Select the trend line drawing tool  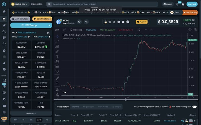click(x=57, y=41)
